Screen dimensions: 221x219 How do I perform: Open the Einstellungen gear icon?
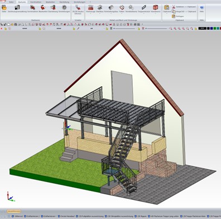click(x=64, y=8)
